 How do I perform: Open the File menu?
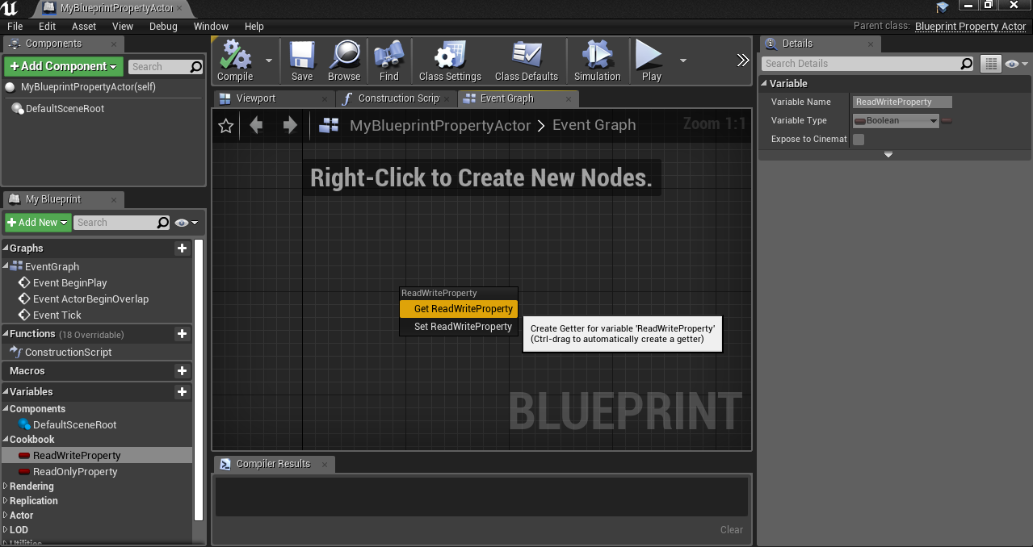(x=15, y=26)
